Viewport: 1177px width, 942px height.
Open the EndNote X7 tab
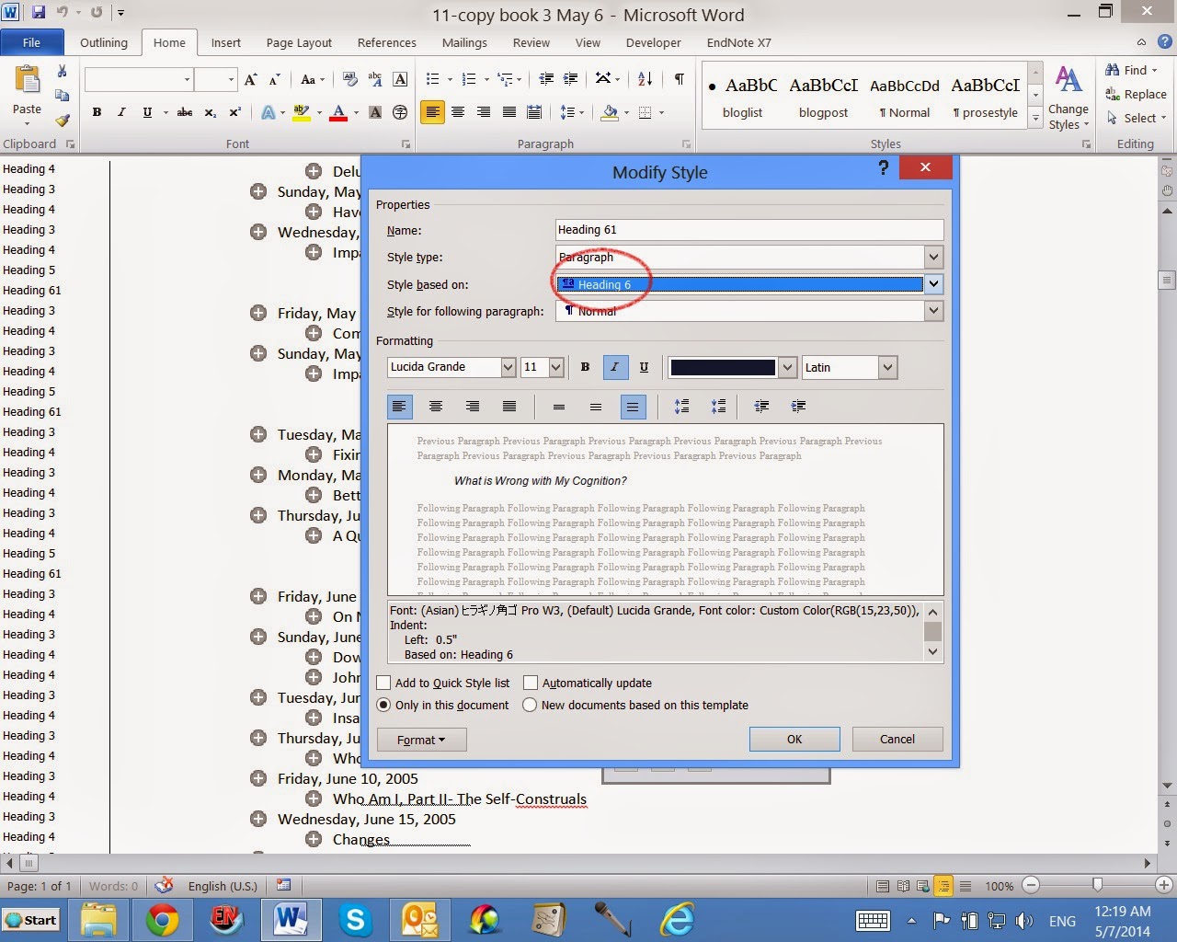[x=739, y=42]
